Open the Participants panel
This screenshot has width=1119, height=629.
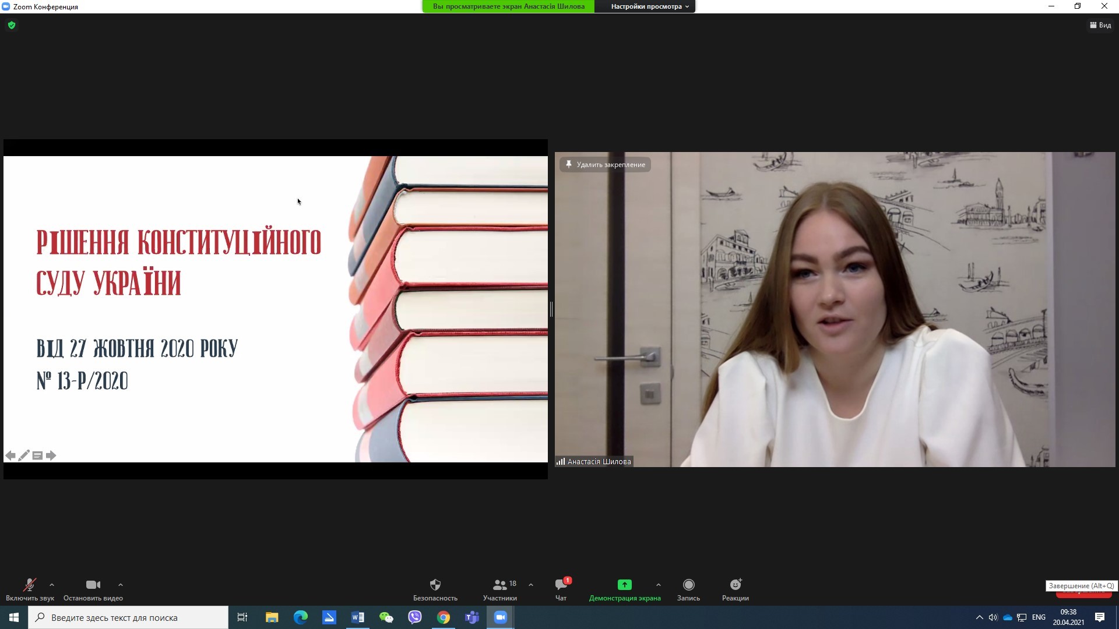pyautogui.click(x=500, y=585)
